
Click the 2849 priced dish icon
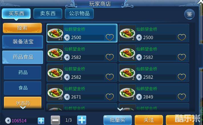127,92
